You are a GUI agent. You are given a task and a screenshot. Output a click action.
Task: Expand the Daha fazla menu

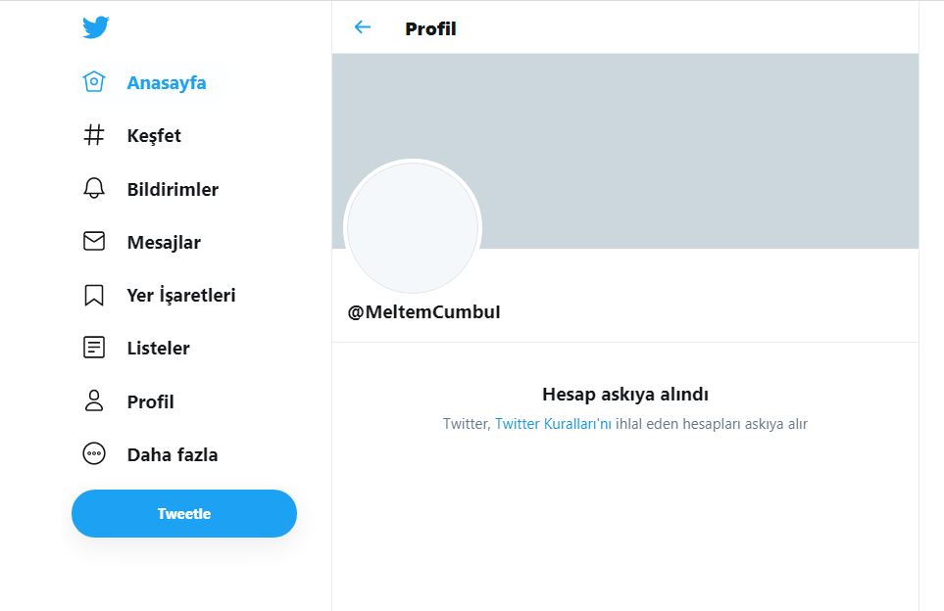click(173, 454)
